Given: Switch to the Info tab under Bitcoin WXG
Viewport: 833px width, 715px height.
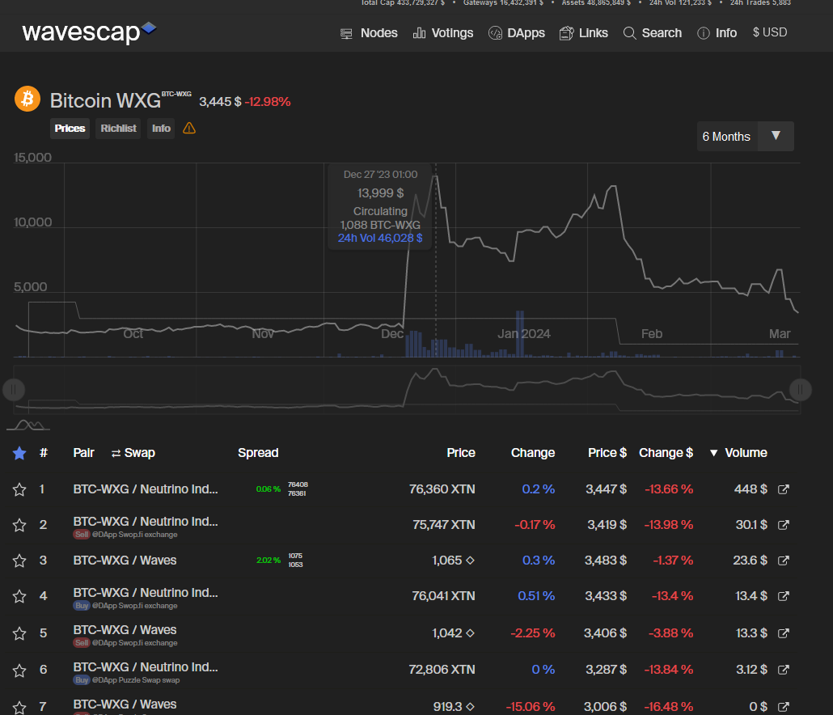Looking at the screenshot, I should 161,129.
